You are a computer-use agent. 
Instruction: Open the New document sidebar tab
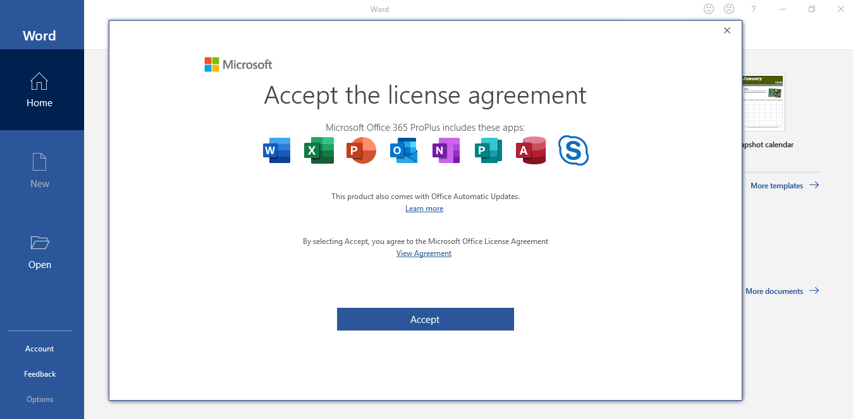pos(39,171)
